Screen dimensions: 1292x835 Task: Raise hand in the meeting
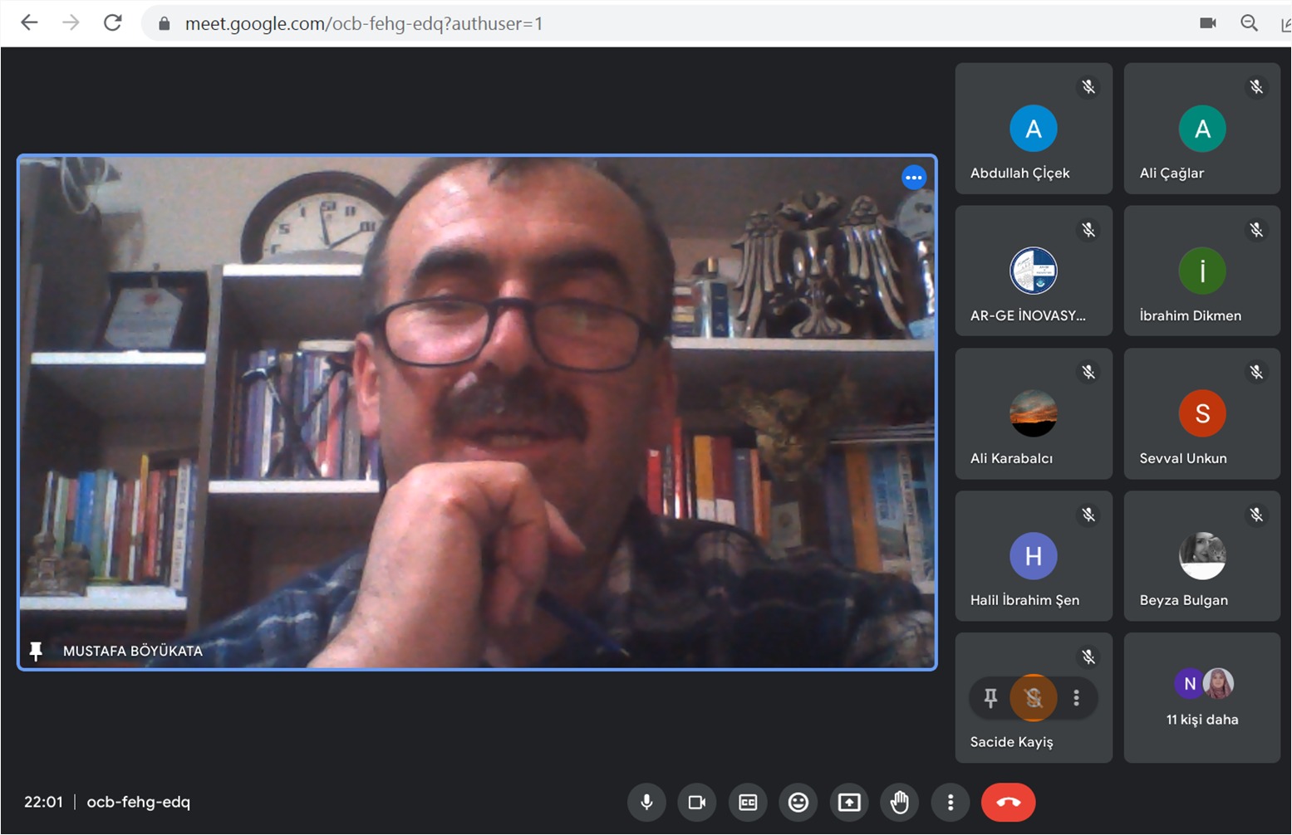[899, 802]
